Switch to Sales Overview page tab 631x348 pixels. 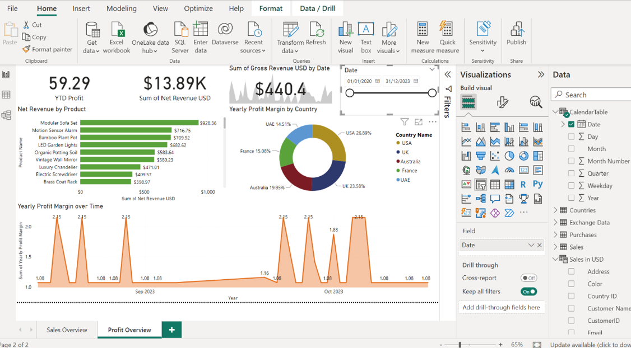point(67,330)
